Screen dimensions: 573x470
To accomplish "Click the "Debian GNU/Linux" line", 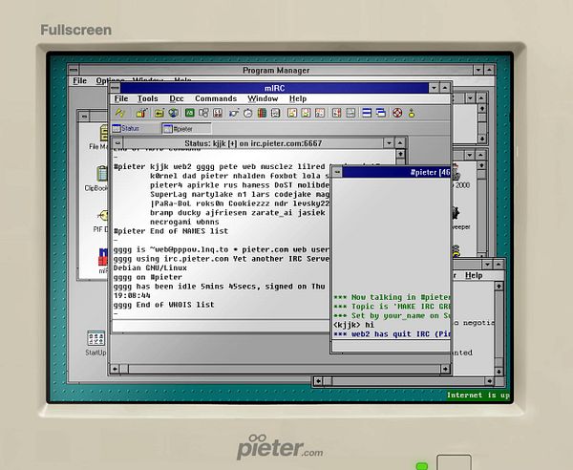I will tap(150, 267).
